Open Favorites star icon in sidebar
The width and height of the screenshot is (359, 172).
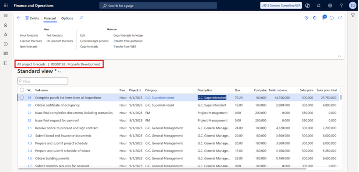point(6,34)
